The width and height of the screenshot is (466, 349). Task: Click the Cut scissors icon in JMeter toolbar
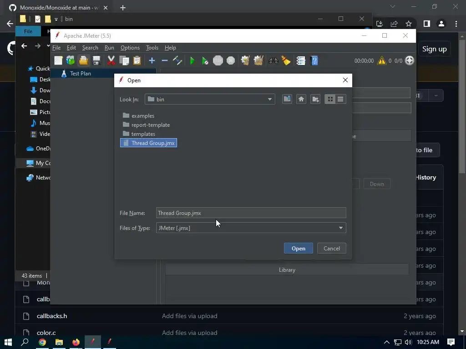(111, 60)
